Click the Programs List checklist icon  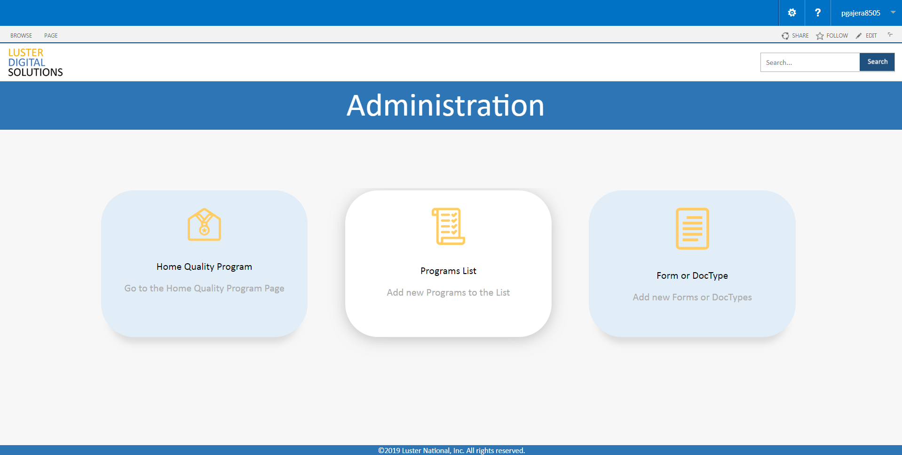448,227
